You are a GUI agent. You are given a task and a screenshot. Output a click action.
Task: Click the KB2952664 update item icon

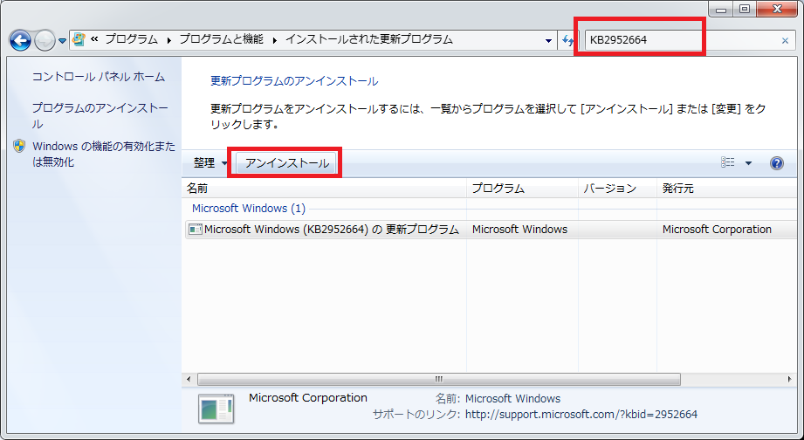196,230
